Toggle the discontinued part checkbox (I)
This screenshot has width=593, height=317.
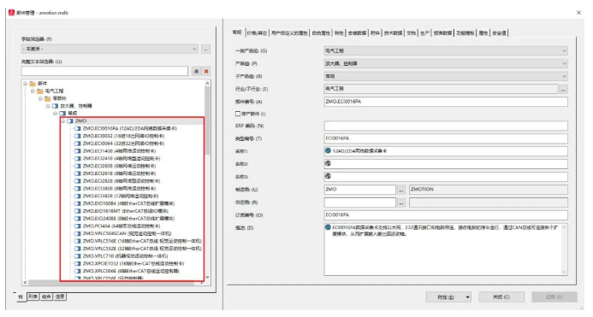tap(238, 114)
